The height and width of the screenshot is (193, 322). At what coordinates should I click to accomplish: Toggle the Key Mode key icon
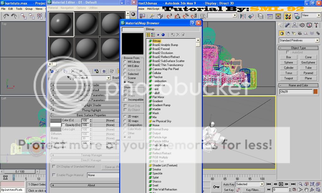click(x=216, y=187)
